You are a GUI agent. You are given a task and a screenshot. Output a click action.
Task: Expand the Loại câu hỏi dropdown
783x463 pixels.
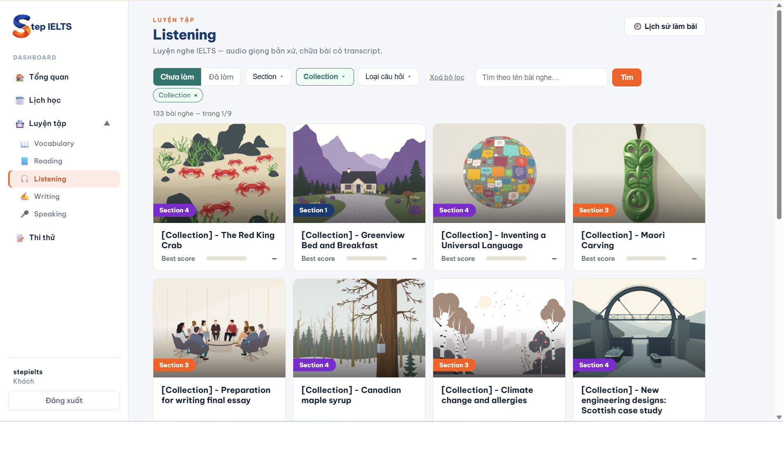388,77
